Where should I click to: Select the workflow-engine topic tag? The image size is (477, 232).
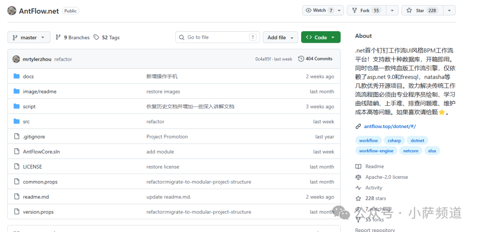[x=376, y=151]
